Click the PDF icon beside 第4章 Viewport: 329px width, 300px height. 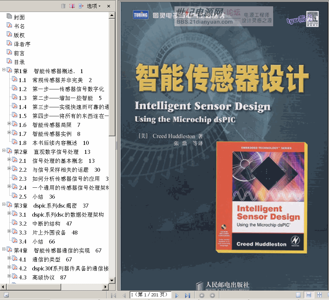9,250
